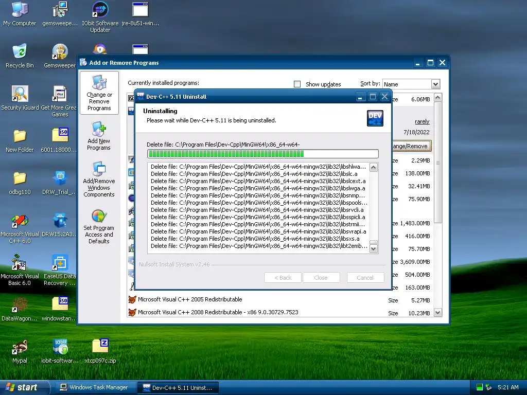Click the Change/Remove button
Screen dimensions: 527x395
(411, 146)
